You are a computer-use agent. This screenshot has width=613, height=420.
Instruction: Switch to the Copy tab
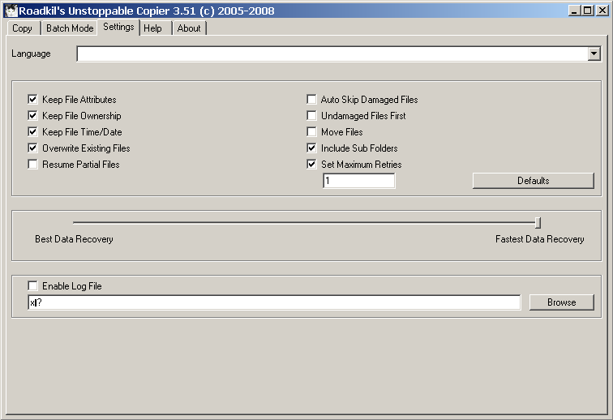coord(22,28)
